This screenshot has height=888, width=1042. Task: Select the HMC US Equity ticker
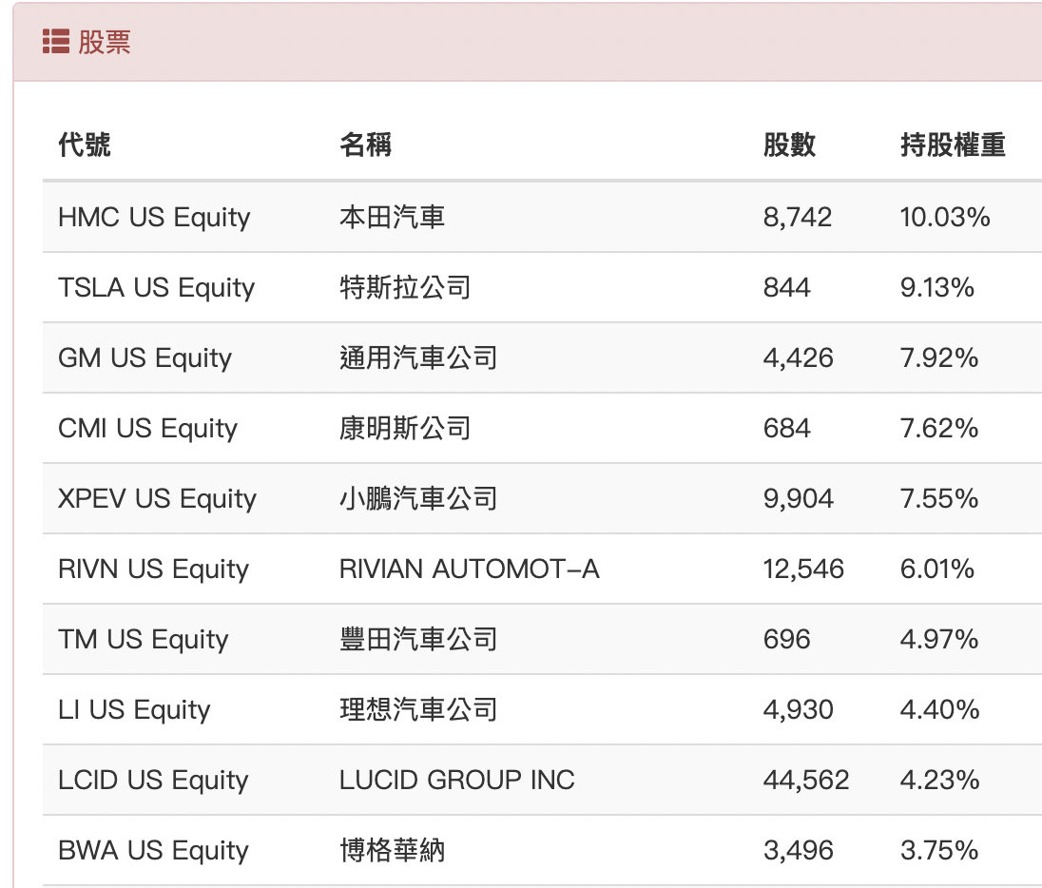pyautogui.click(x=154, y=218)
